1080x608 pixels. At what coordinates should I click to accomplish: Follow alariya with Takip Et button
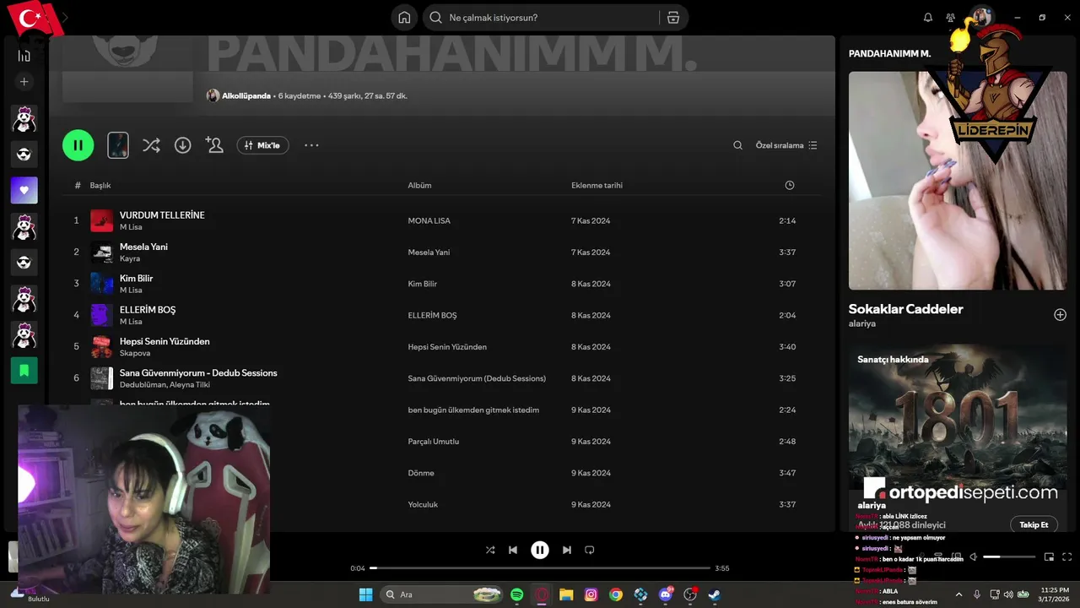[1034, 524]
